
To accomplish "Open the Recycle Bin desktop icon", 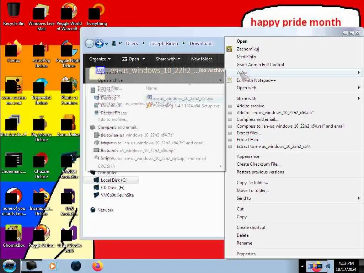I will (x=14, y=14).
